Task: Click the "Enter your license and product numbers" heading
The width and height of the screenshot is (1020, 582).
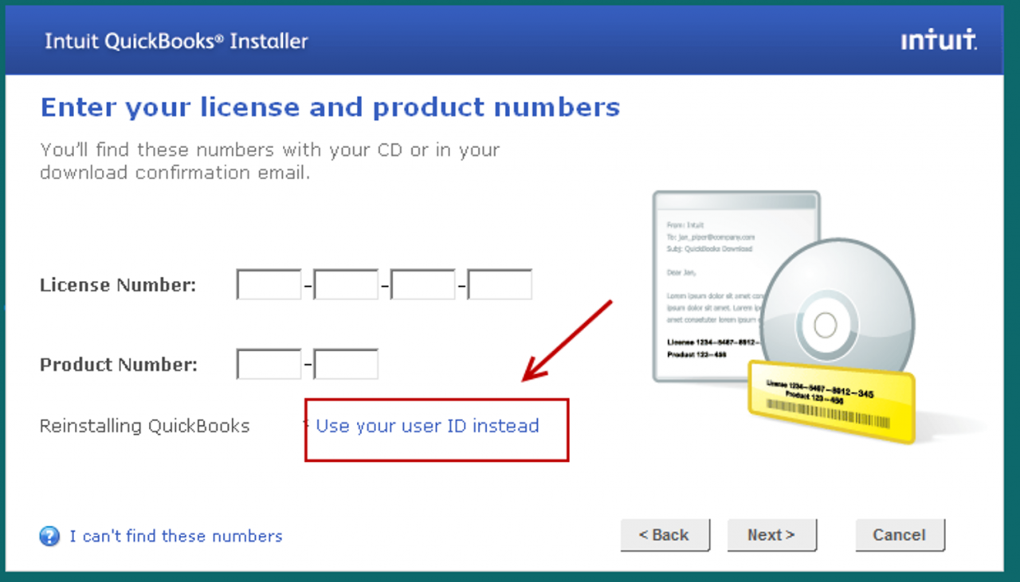Action: [330, 107]
